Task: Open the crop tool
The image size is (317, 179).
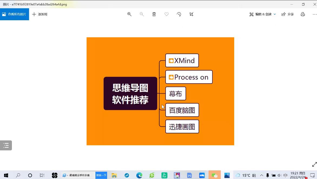Action: tap(191, 14)
